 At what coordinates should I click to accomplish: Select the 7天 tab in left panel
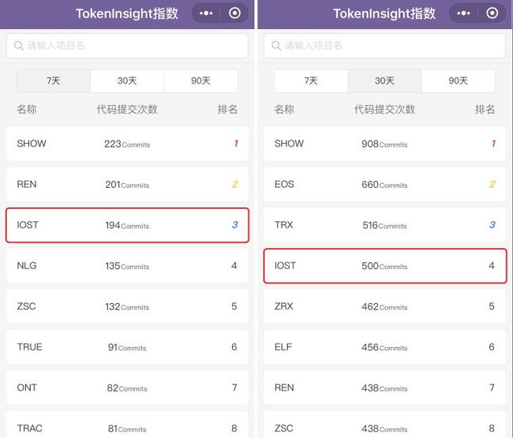coord(54,80)
